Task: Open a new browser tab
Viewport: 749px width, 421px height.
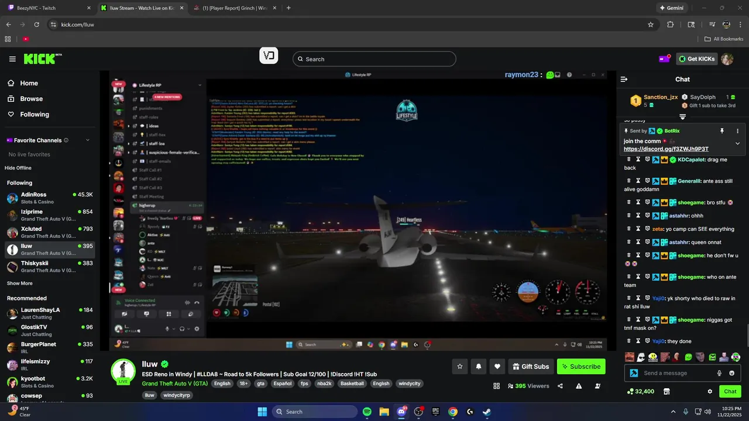Action: click(x=288, y=8)
